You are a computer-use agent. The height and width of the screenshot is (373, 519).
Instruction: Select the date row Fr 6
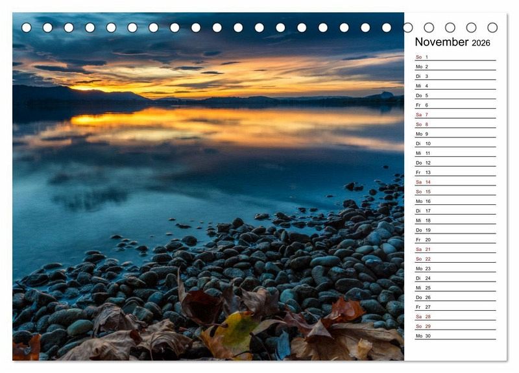coord(455,105)
